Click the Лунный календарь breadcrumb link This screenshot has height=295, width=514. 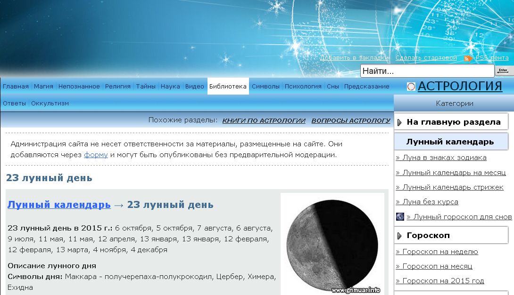click(x=59, y=205)
